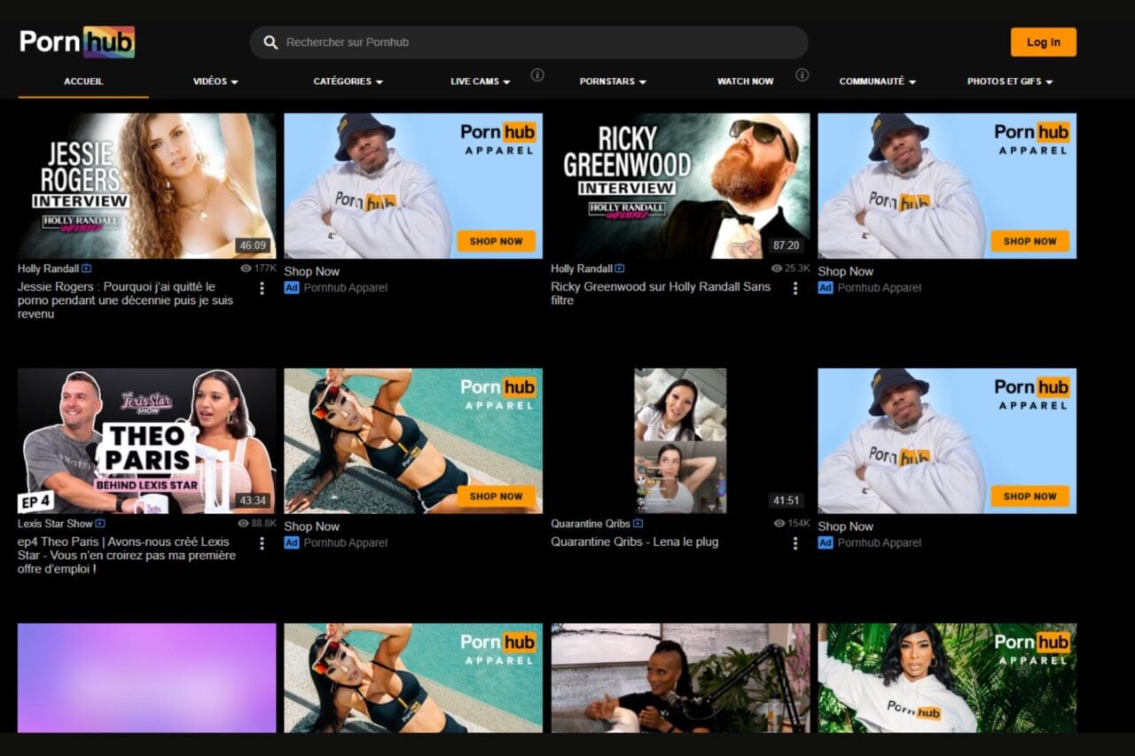Click the 41:51 duration badge
The image size is (1135, 756).
coord(786,501)
